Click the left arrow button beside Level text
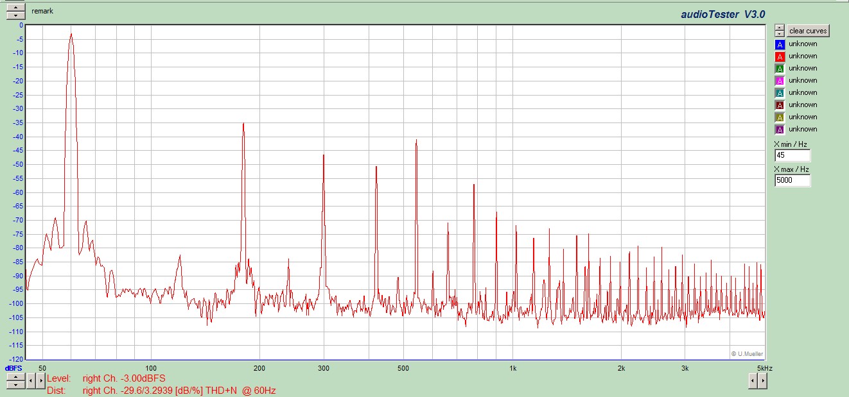 point(31,380)
